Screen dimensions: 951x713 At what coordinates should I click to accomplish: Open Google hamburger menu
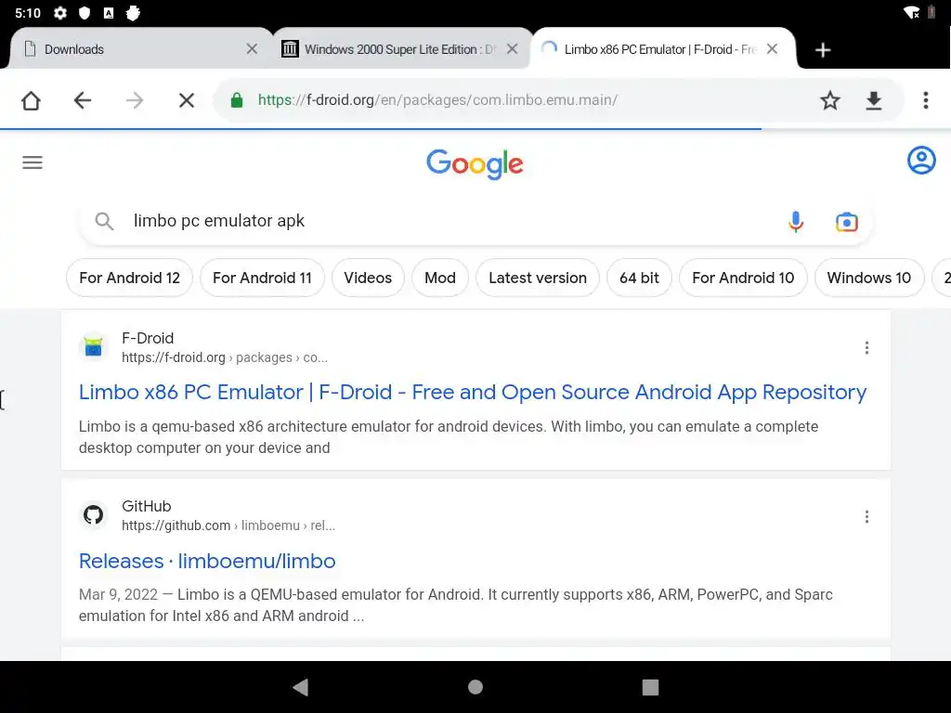pyautogui.click(x=33, y=162)
